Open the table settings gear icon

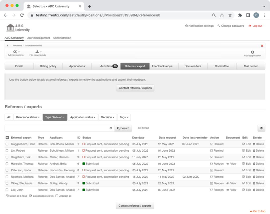261,128
